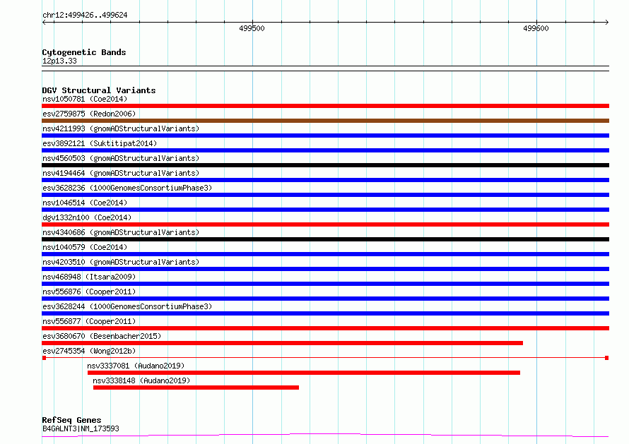Open esv2745354 (Wong2012b) label
The image size is (629, 444).
89,351
